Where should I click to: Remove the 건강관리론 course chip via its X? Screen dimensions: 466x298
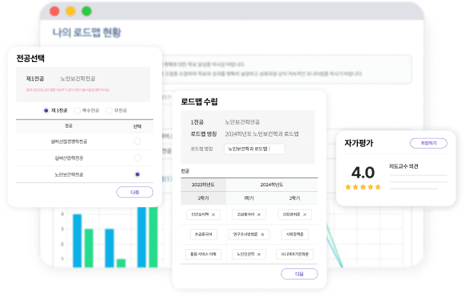pyautogui.click(x=305, y=214)
